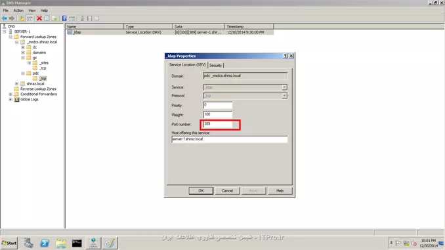Click the DNS Manager taskbar icon
Image resolution: width=445 pixels, height=250 pixels.
[93, 243]
